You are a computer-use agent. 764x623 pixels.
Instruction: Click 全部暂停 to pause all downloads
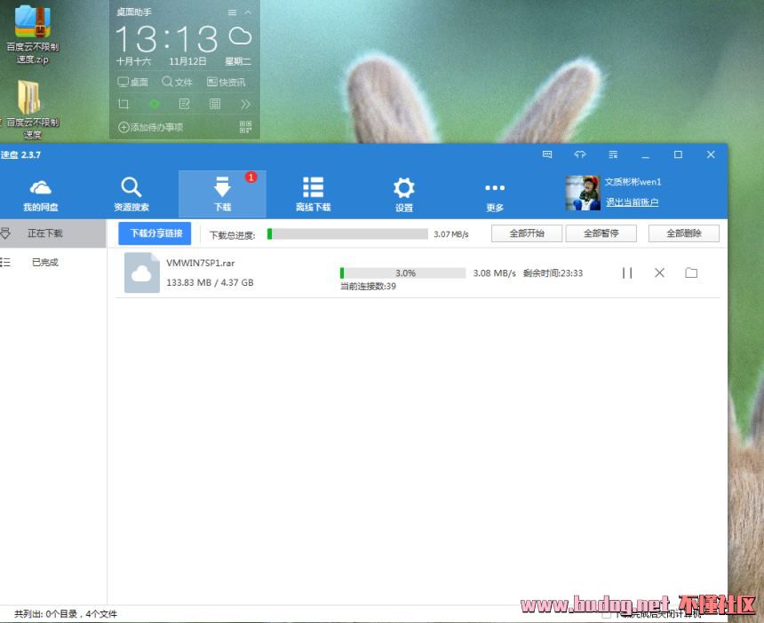point(601,233)
